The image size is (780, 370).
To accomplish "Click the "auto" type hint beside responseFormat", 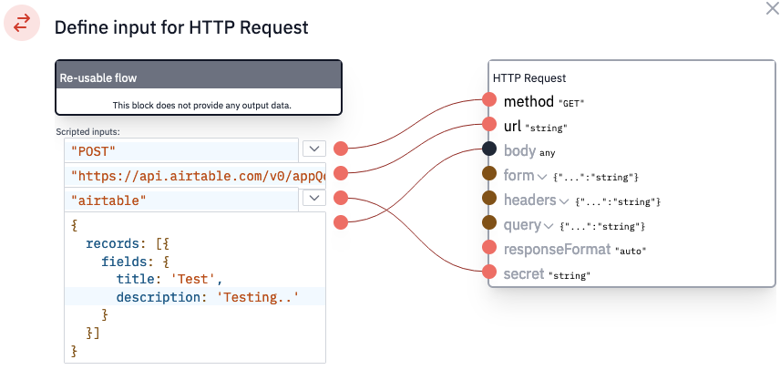I will [x=631, y=251].
